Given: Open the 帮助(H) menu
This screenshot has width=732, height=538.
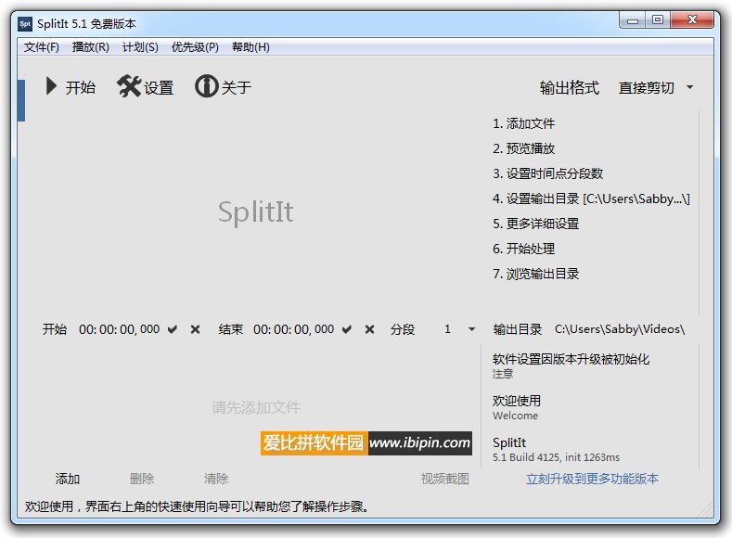Looking at the screenshot, I should 250,47.
